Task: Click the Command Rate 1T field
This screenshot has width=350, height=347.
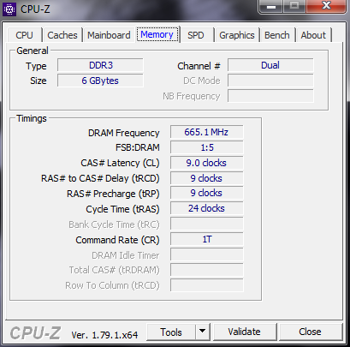Action: (206, 239)
